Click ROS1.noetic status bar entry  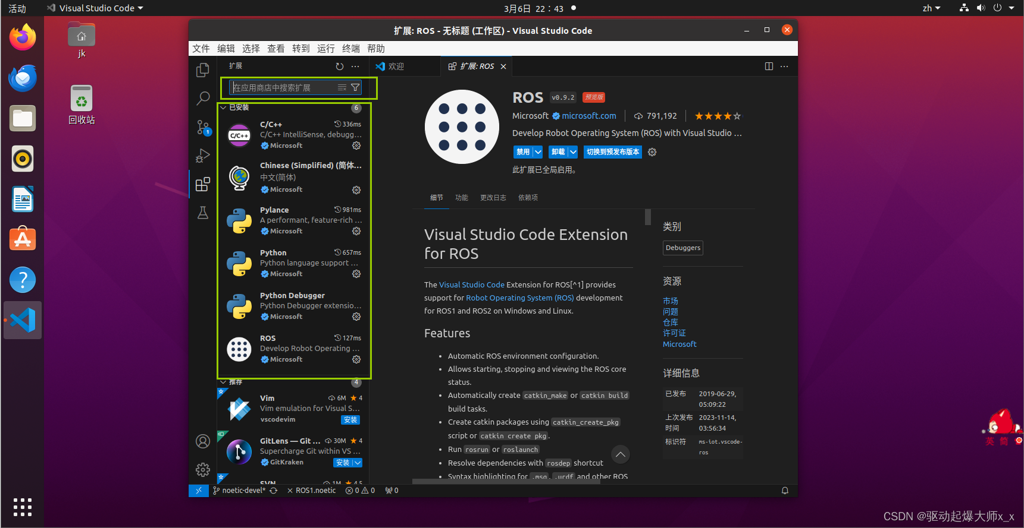pyautogui.click(x=312, y=491)
